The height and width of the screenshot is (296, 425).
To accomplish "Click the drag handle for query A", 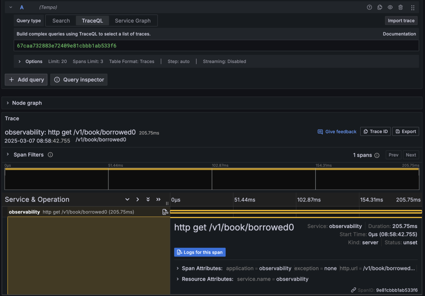I will 413,7.
